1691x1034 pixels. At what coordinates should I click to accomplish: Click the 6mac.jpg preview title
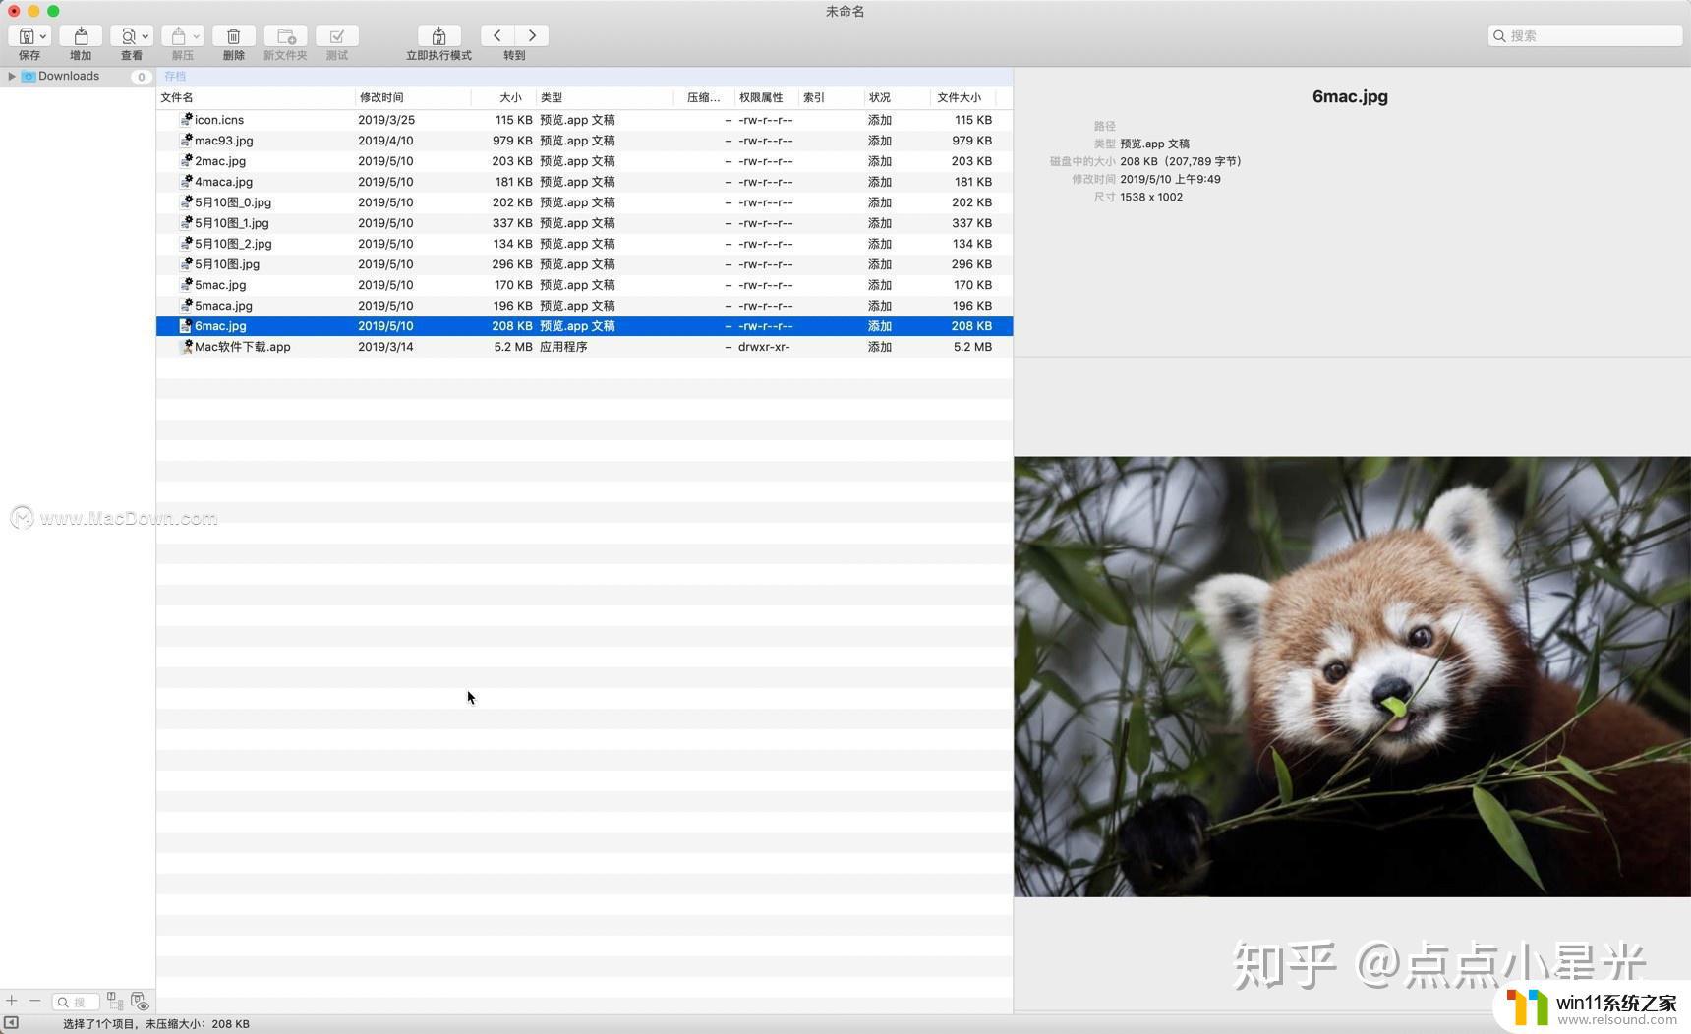click(x=1350, y=96)
